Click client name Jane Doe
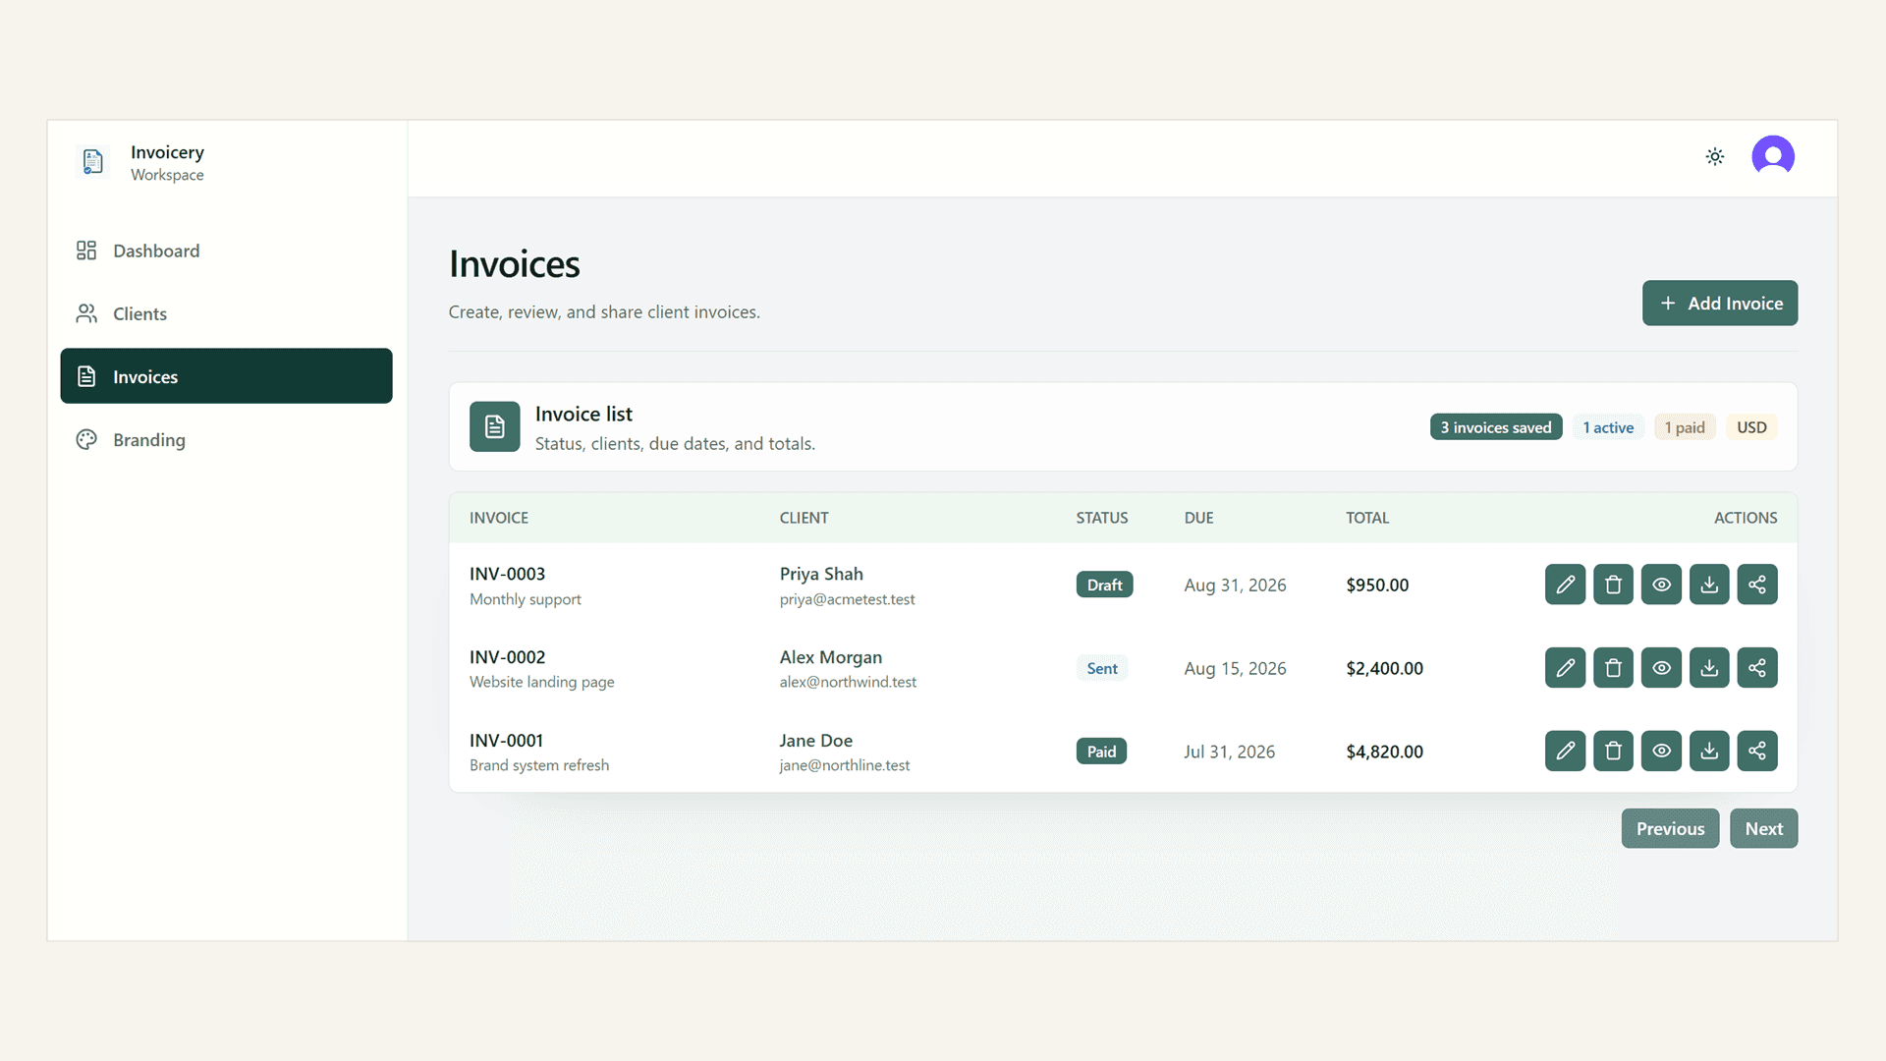Screen dimensions: 1886x1061 tap(816, 741)
